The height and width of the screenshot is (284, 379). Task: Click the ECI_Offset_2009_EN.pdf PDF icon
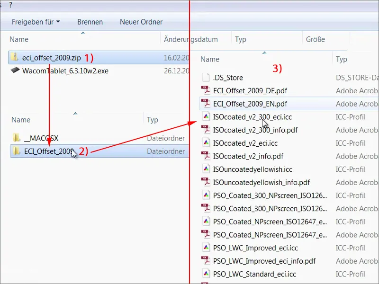[206, 103]
